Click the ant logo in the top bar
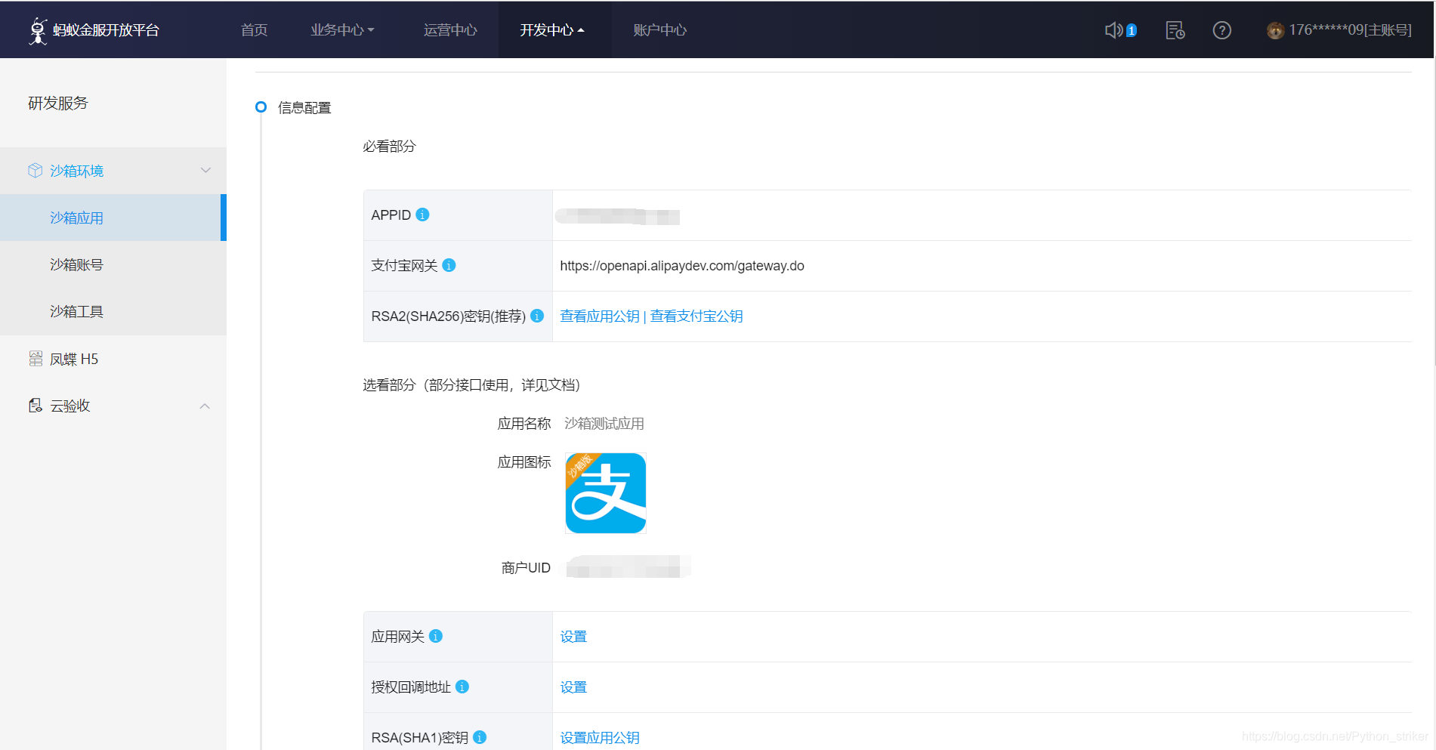The width and height of the screenshot is (1436, 750). [39, 29]
